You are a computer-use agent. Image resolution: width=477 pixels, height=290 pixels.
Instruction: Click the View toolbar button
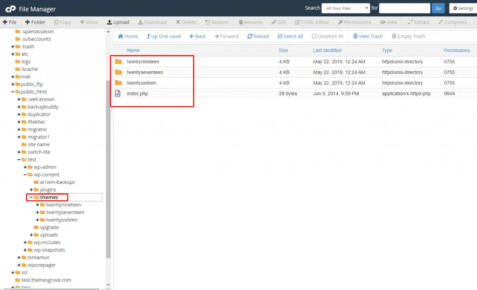388,22
